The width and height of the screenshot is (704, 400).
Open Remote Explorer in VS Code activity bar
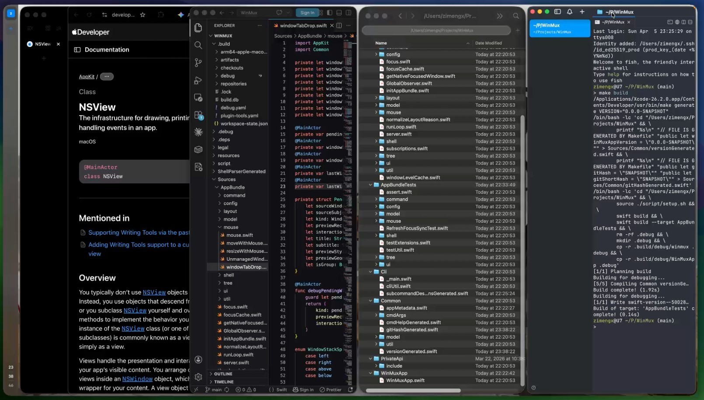click(198, 98)
